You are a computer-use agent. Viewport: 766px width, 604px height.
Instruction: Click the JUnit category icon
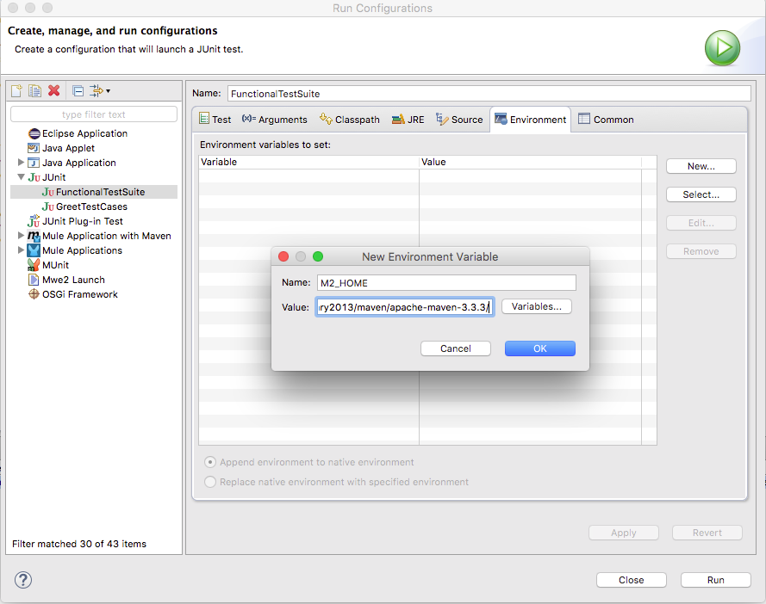tap(34, 177)
